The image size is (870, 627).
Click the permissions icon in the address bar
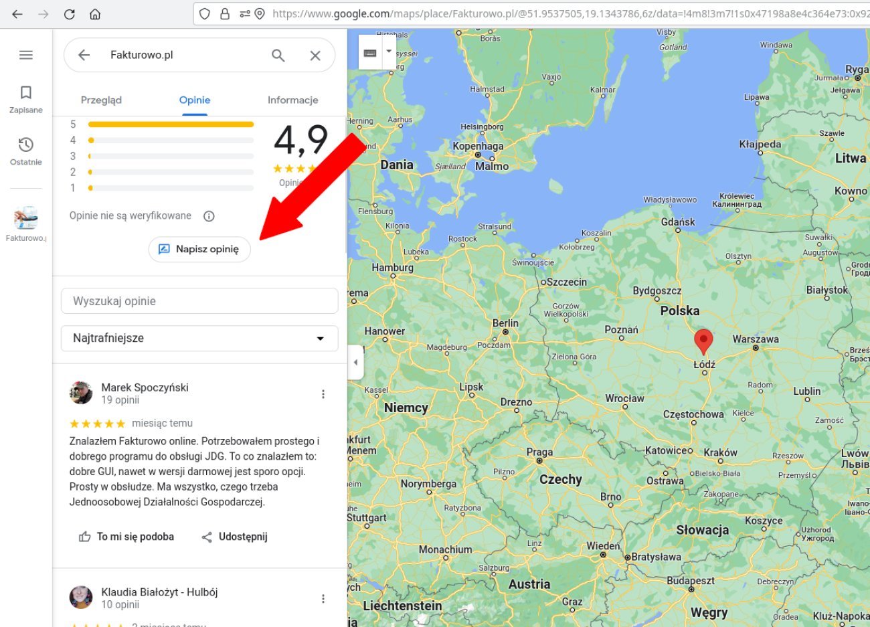(x=244, y=14)
